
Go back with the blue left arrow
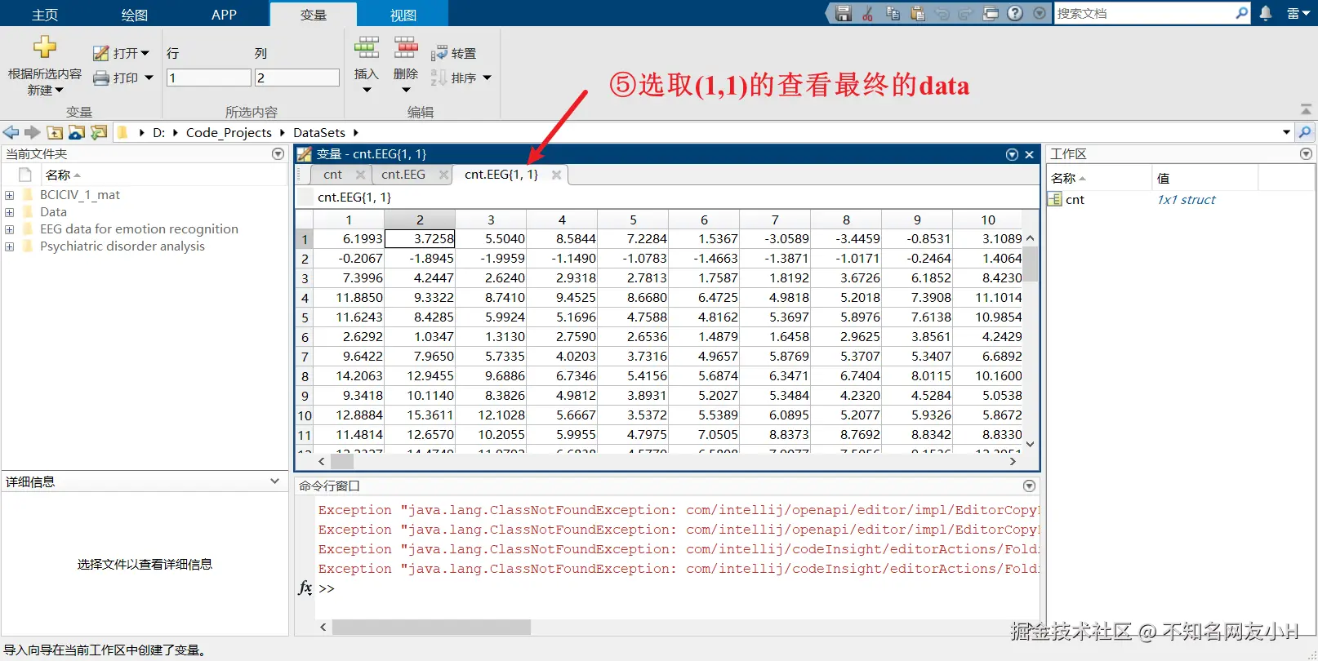[x=11, y=132]
